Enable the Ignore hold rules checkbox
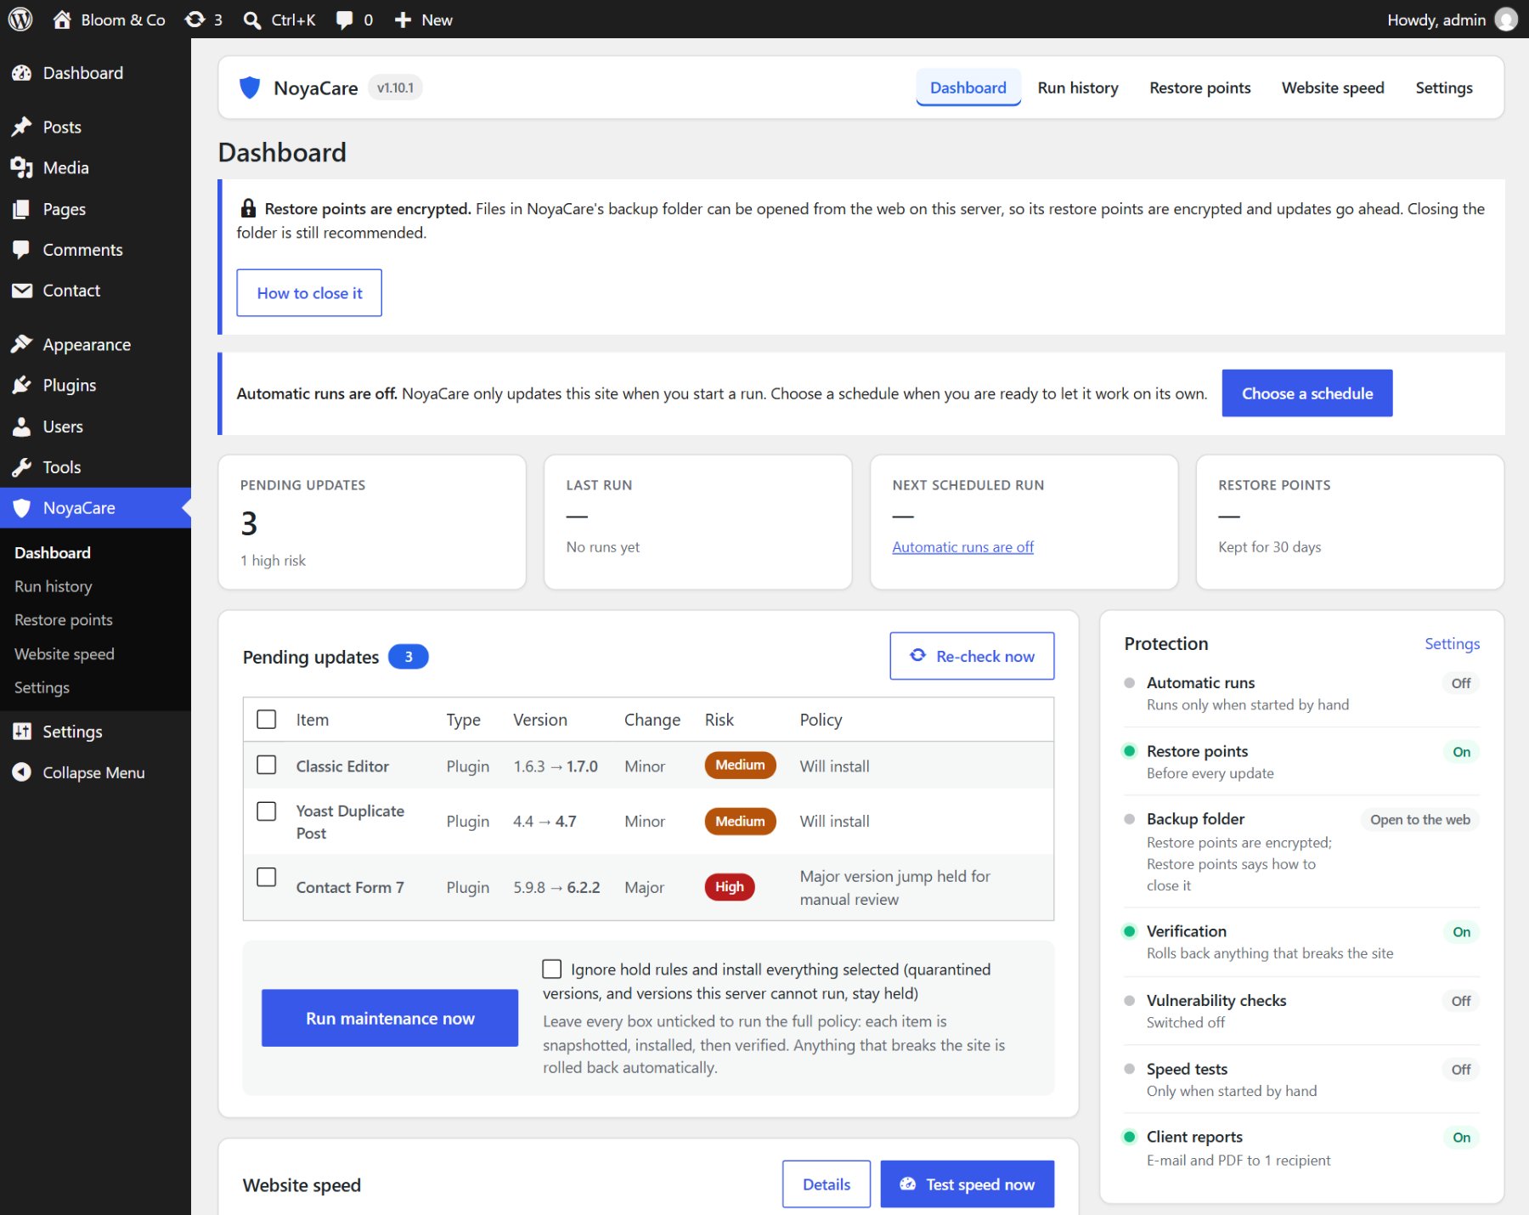This screenshot has height=1215, width=1529. coord(552,969)
